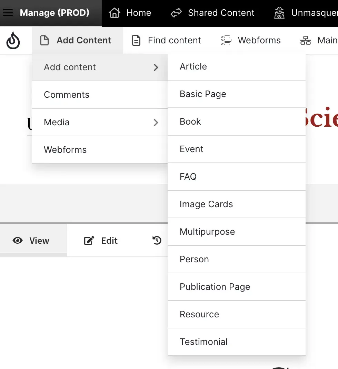This screenshot has height=369, width=338.
Task: Click the Webforms list icon
Action: tap(226, 41)
